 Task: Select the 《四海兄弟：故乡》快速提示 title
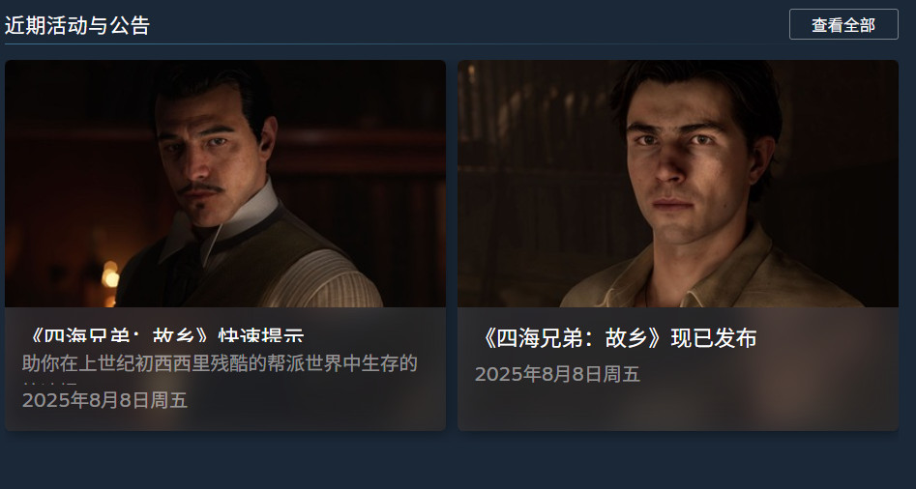click(x=165, y=335)
